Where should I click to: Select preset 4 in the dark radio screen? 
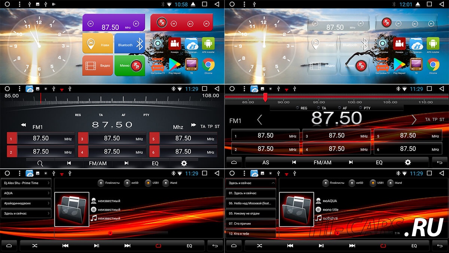[x=112, y=152]
